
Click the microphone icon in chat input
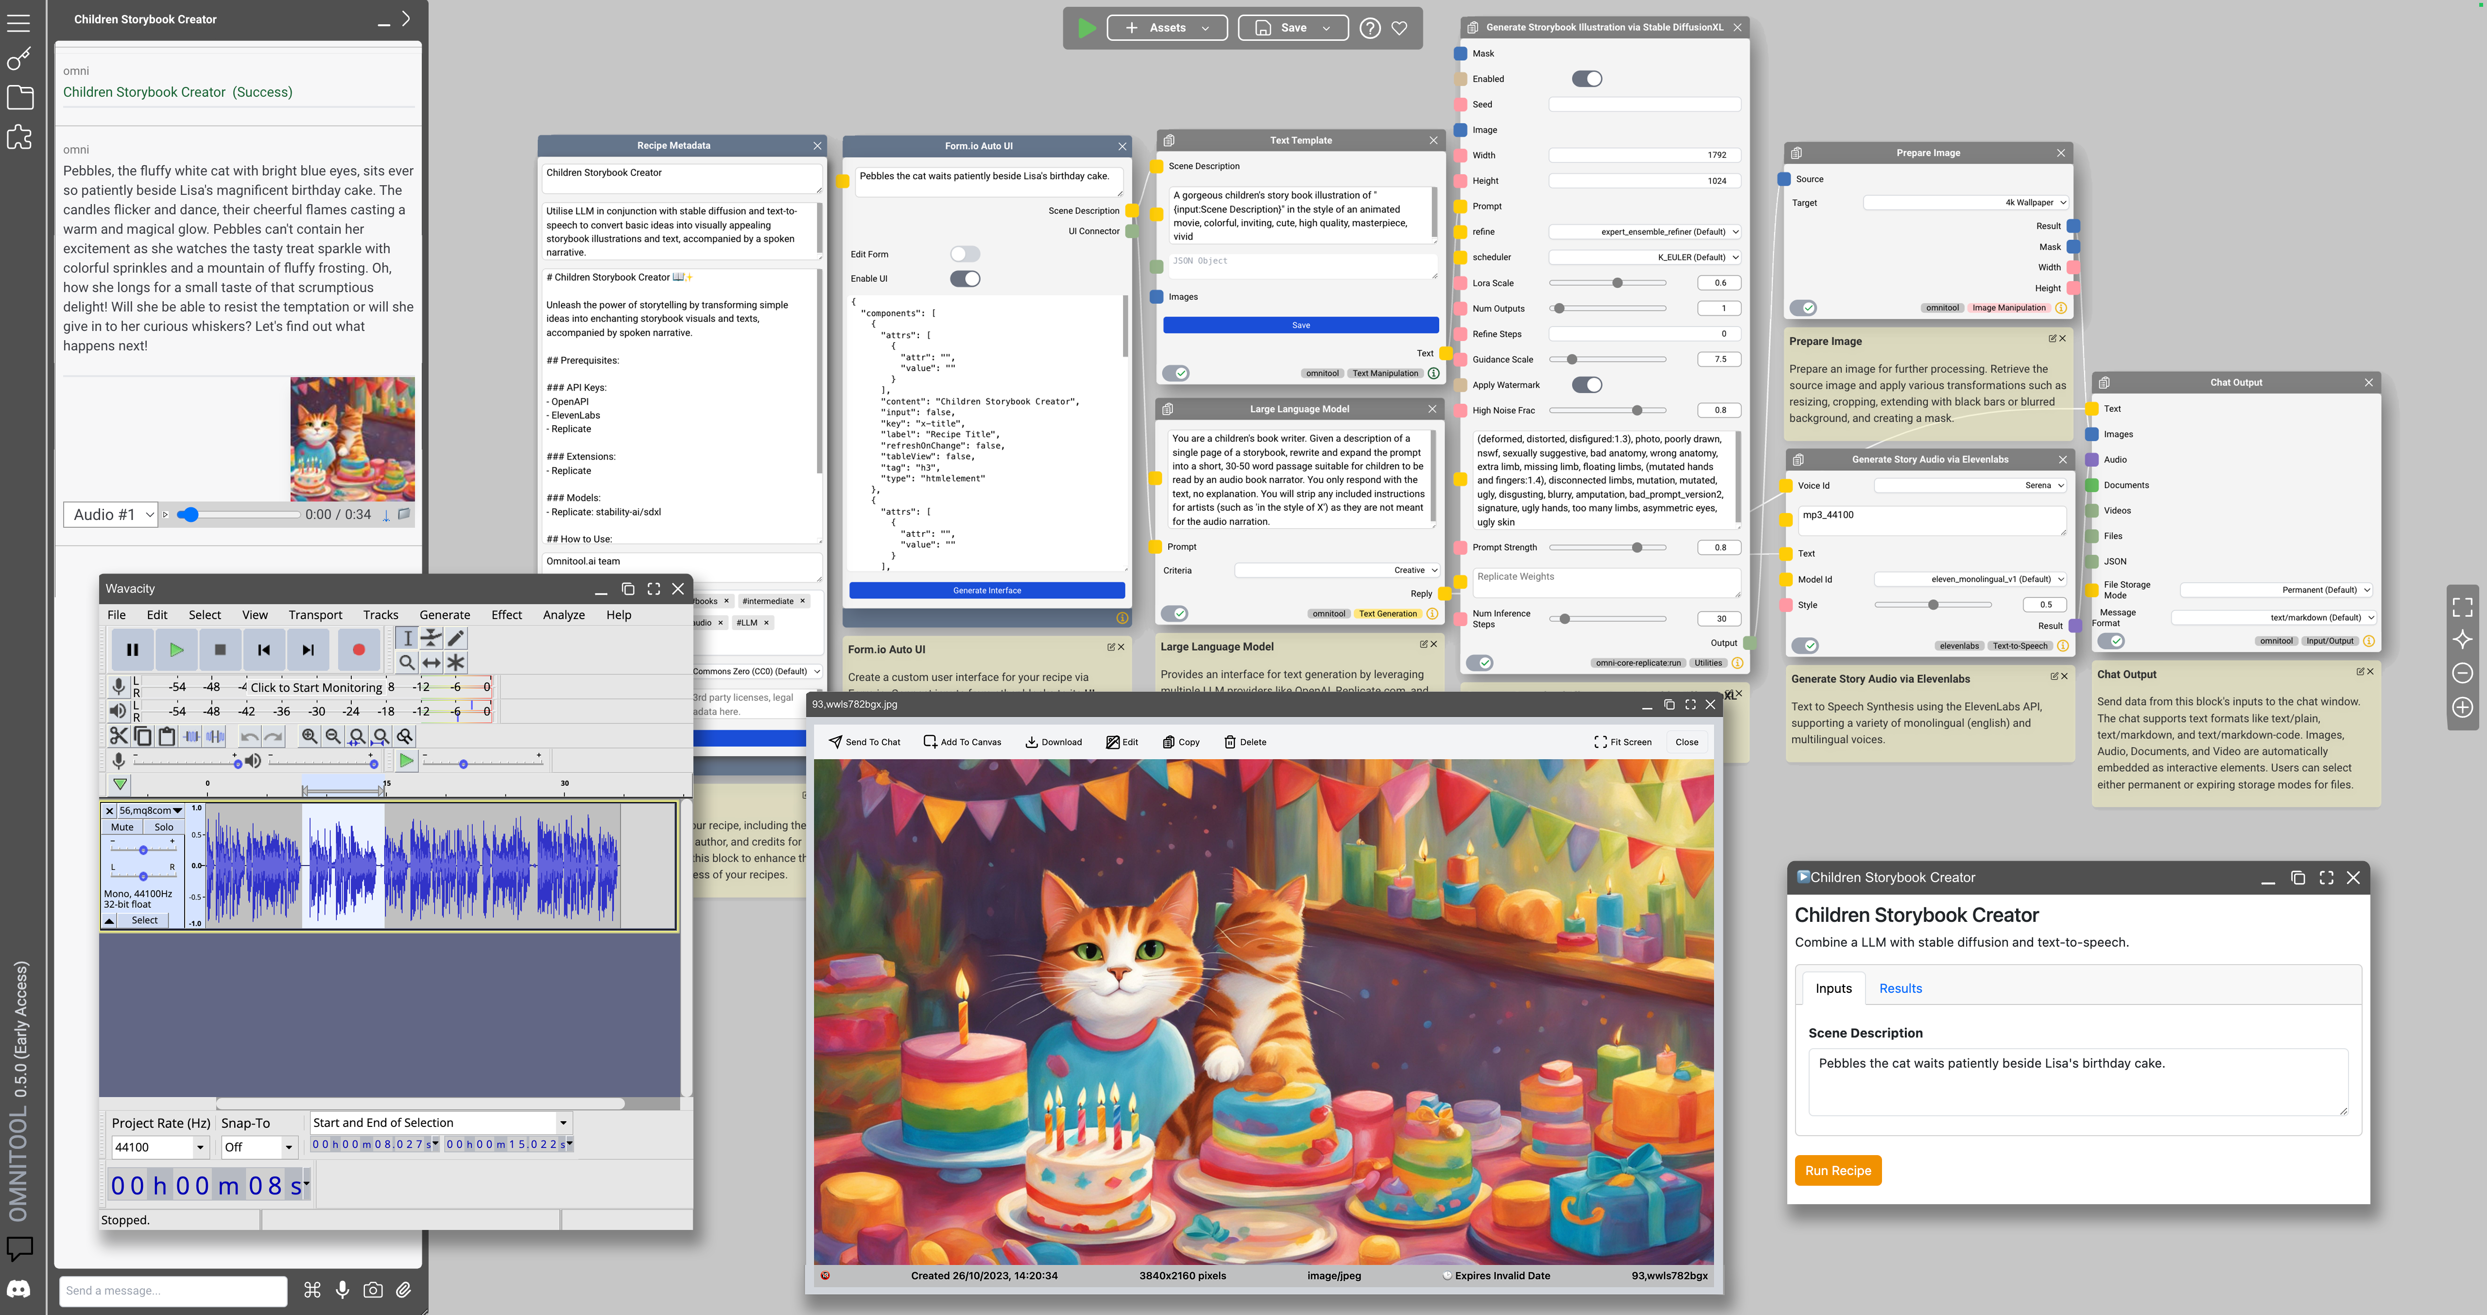point(342,1290)
